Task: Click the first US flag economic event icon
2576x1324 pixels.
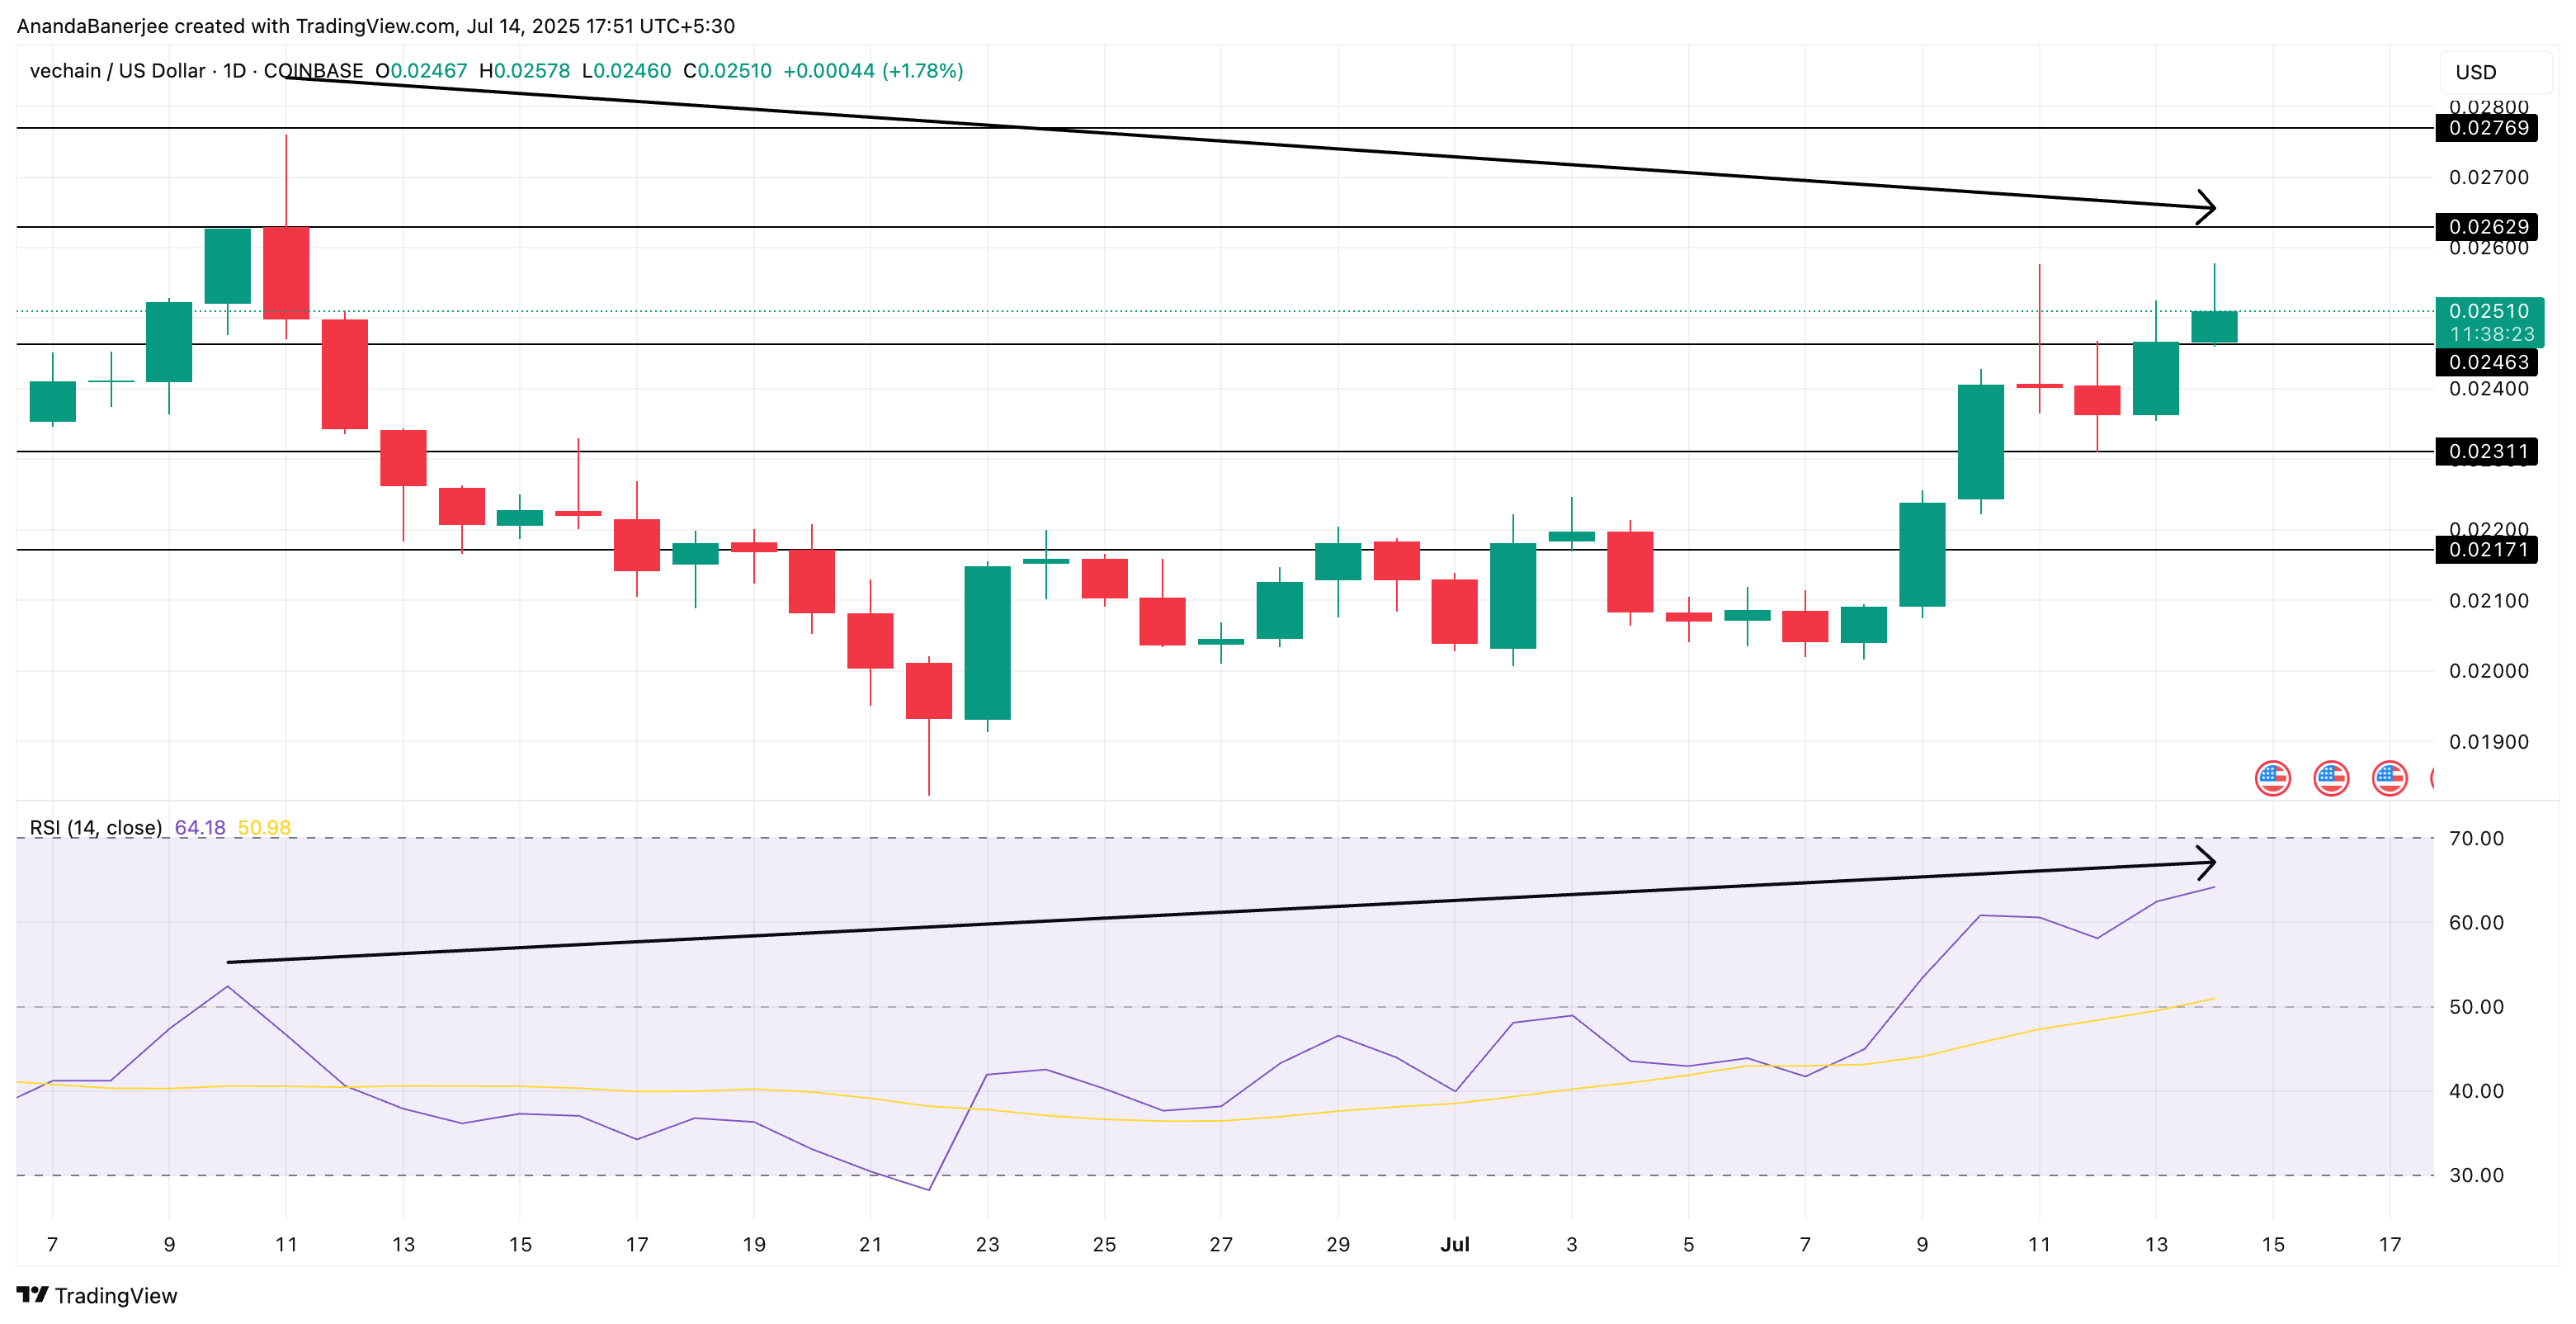Action: pyautogui.click(x=2272, y=778)
